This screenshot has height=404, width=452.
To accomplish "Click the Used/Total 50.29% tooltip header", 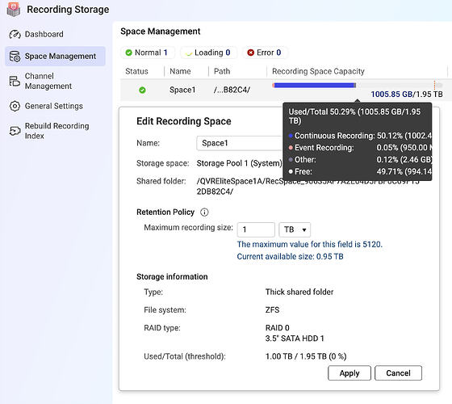I will [354, 116].
